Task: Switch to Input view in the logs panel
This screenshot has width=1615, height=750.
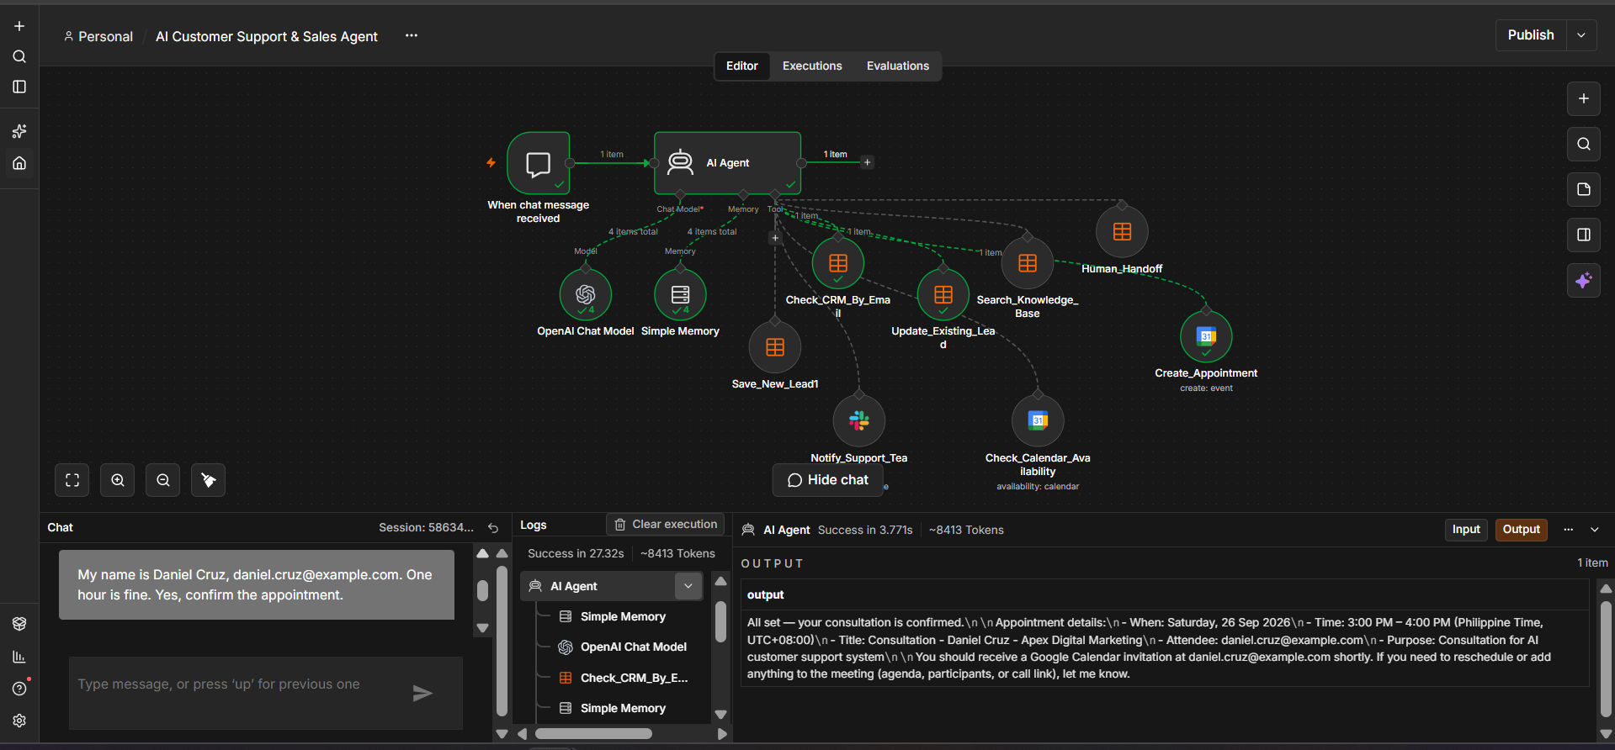Action: [x=1466, y=530]
